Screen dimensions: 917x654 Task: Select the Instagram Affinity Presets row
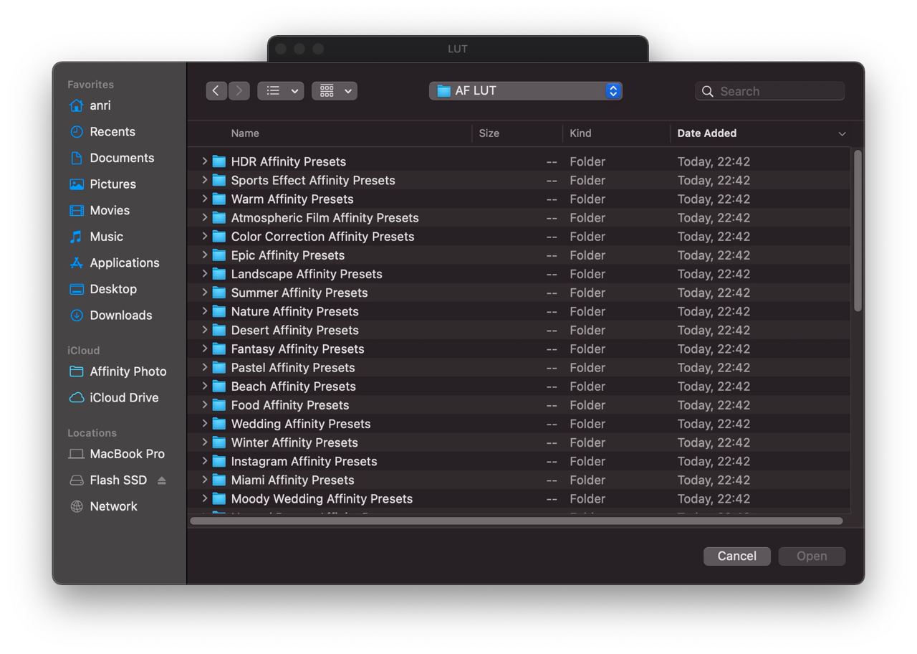(521, 461)
